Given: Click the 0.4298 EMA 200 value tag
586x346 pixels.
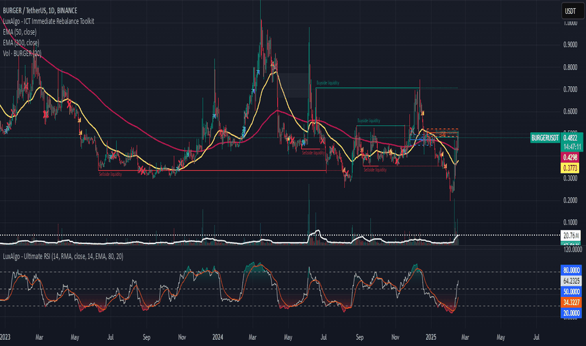Looking at the screenshot, I should [570, 157].
